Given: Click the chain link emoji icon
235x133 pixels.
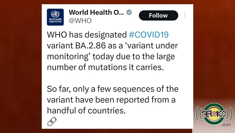Looking at the screenshot, I should pyautogui.click(x=52, y=121).
